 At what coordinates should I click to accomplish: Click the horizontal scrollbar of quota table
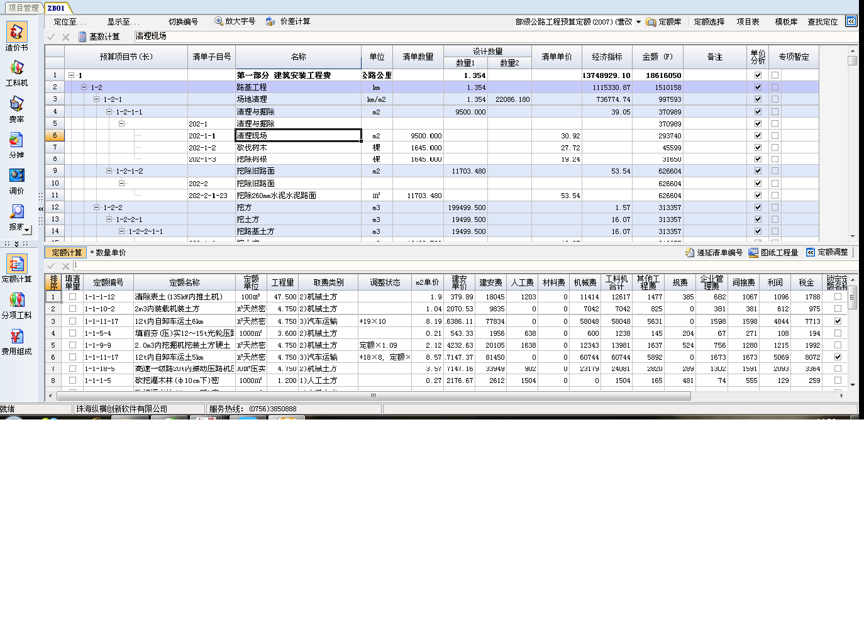point(373,396)
